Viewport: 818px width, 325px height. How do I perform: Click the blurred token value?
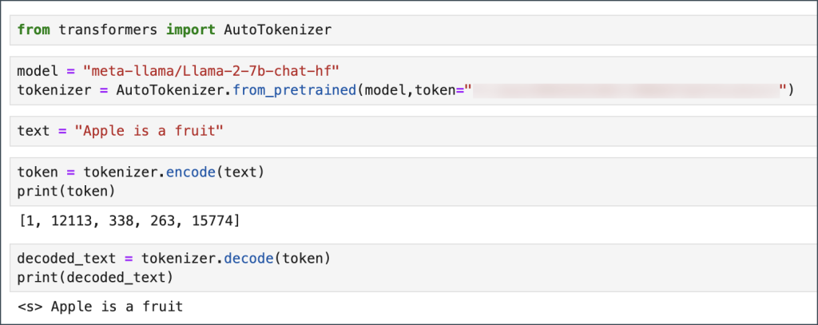tap(625, 90)
